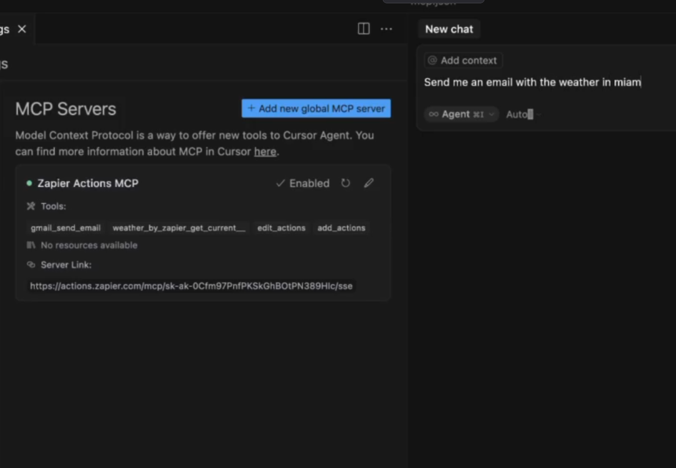
Task: Select the add_actions tool chip
Action: [341, 228]
